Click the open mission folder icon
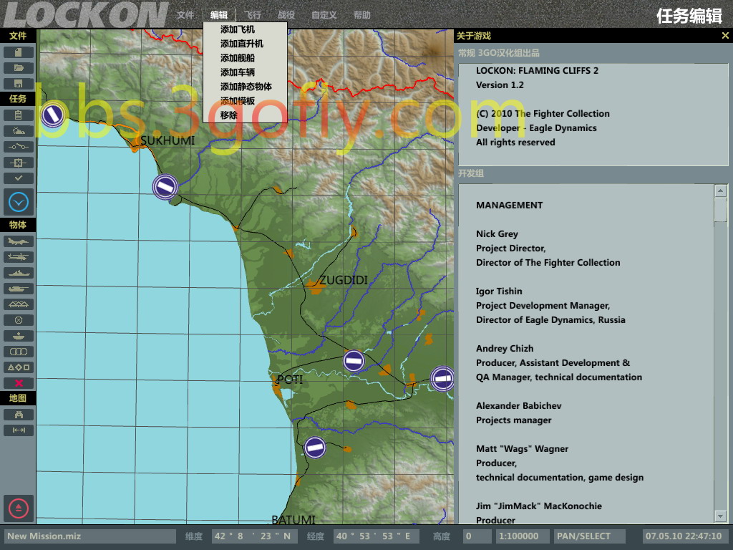This screenshot has height=550, width=733. (x=18, y=68)
